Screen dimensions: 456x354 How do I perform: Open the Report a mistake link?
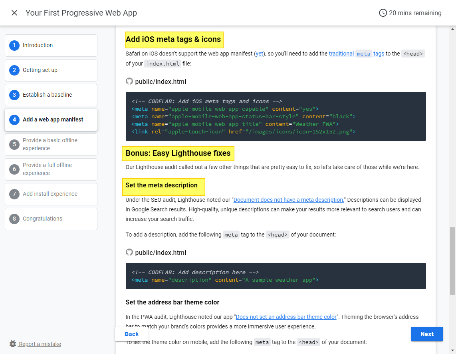point(40,344)
